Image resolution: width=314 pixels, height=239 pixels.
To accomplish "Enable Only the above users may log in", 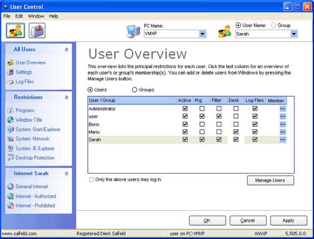I will (92, 179).
